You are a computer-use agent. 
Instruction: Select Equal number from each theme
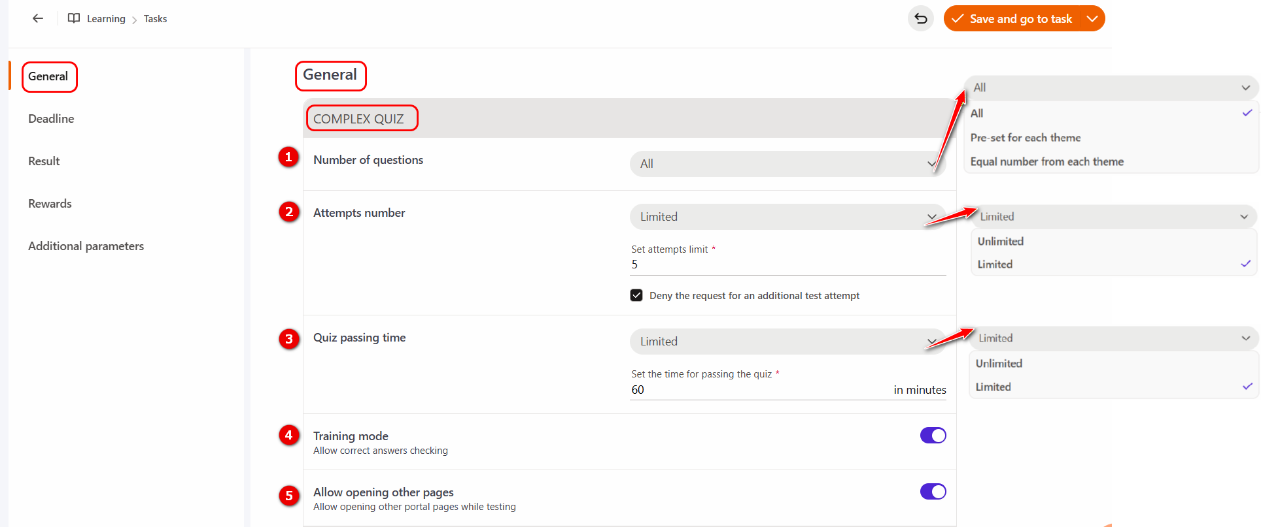[1046, 161]
